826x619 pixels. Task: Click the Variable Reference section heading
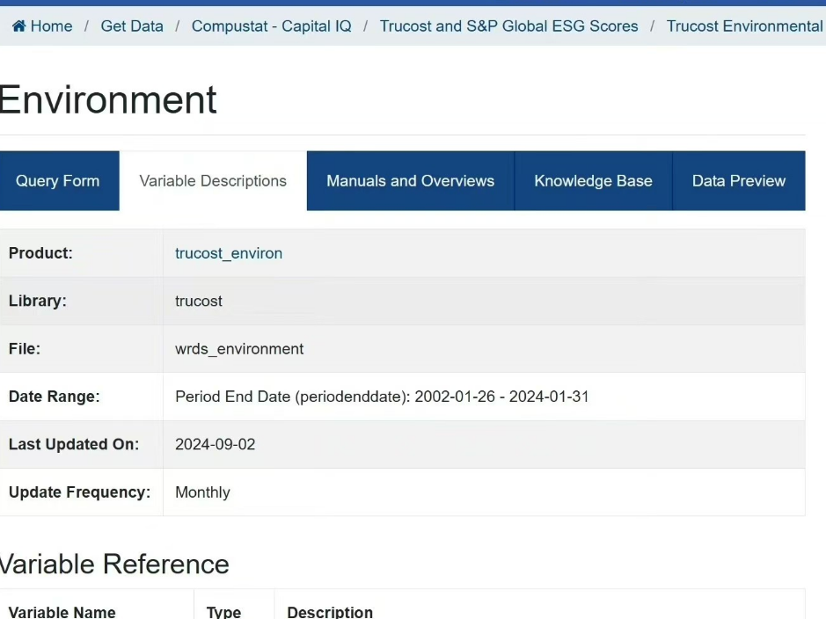pos(114,564)
